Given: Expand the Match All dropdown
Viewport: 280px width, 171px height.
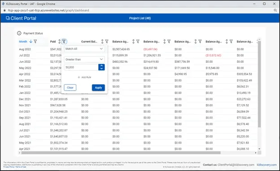Looking at the screenshot, I should pyautogui.click(x=84, y=49).
